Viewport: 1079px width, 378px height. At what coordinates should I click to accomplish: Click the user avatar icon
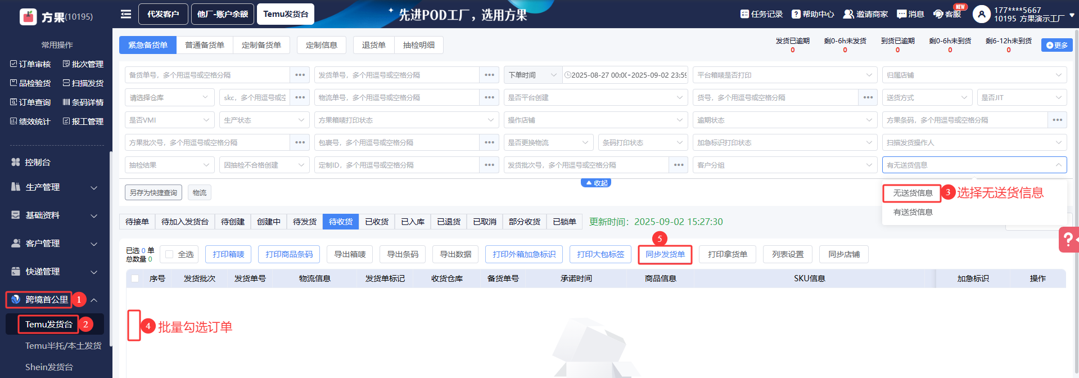tap(981, 14)
